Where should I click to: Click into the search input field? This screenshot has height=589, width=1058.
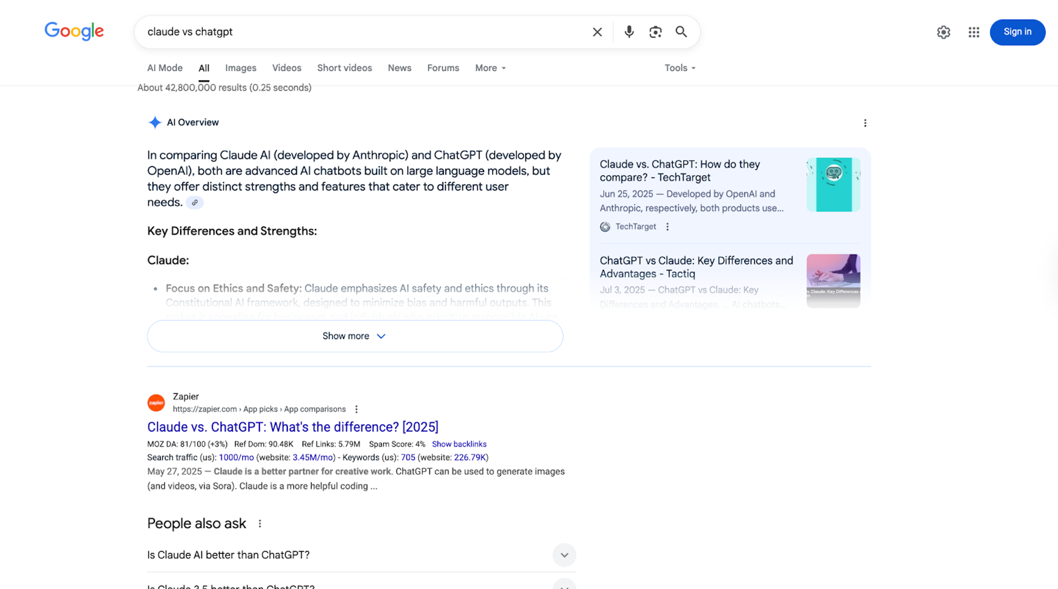click(364, 32)
